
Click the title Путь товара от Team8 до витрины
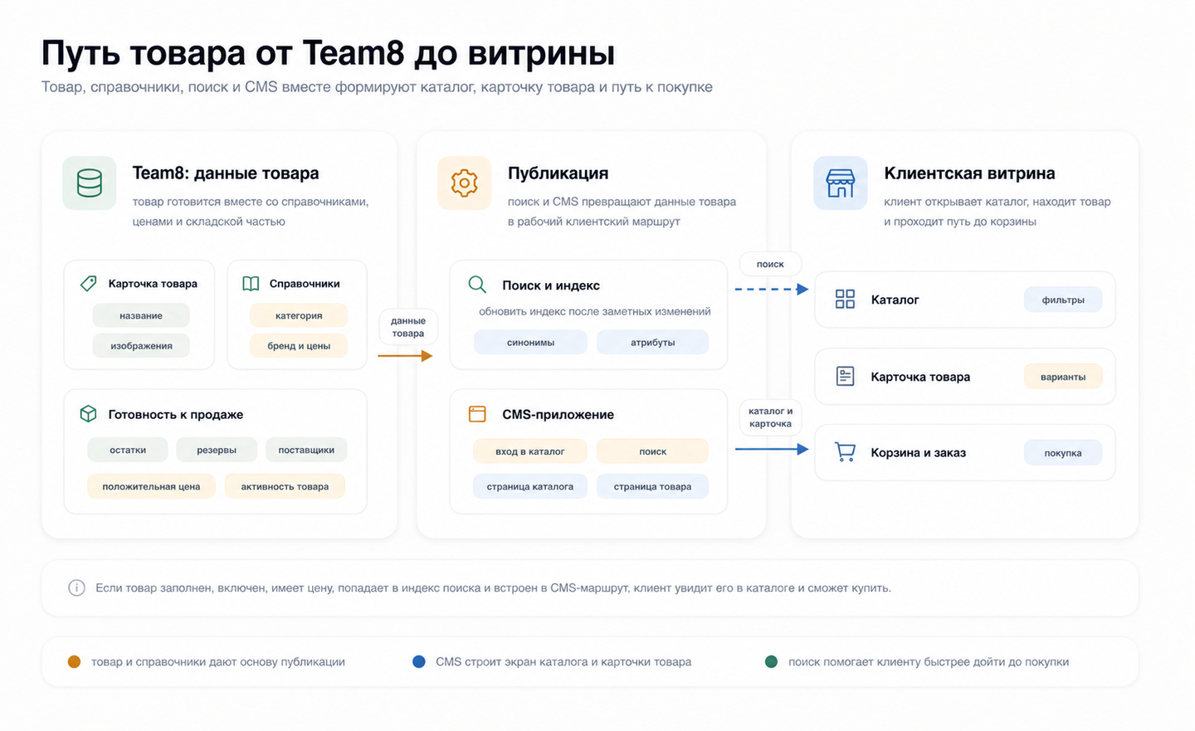click(x=329, y=53)
